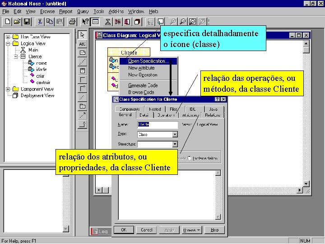Click the Save diskette toolbar icon

[27, 22]
